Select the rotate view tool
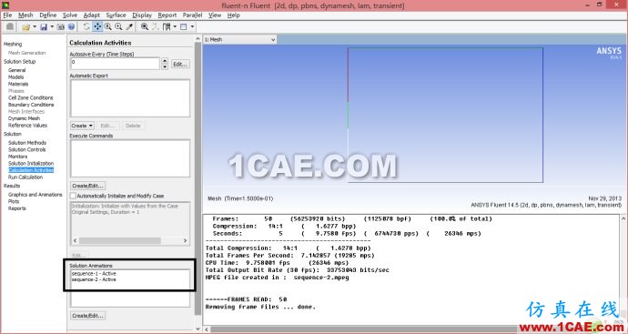Screen dimensions: 628x334 [86, 26]
